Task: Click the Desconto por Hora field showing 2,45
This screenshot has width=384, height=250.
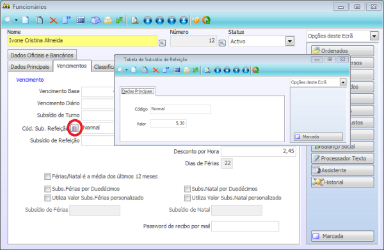Action: point(259,151)
